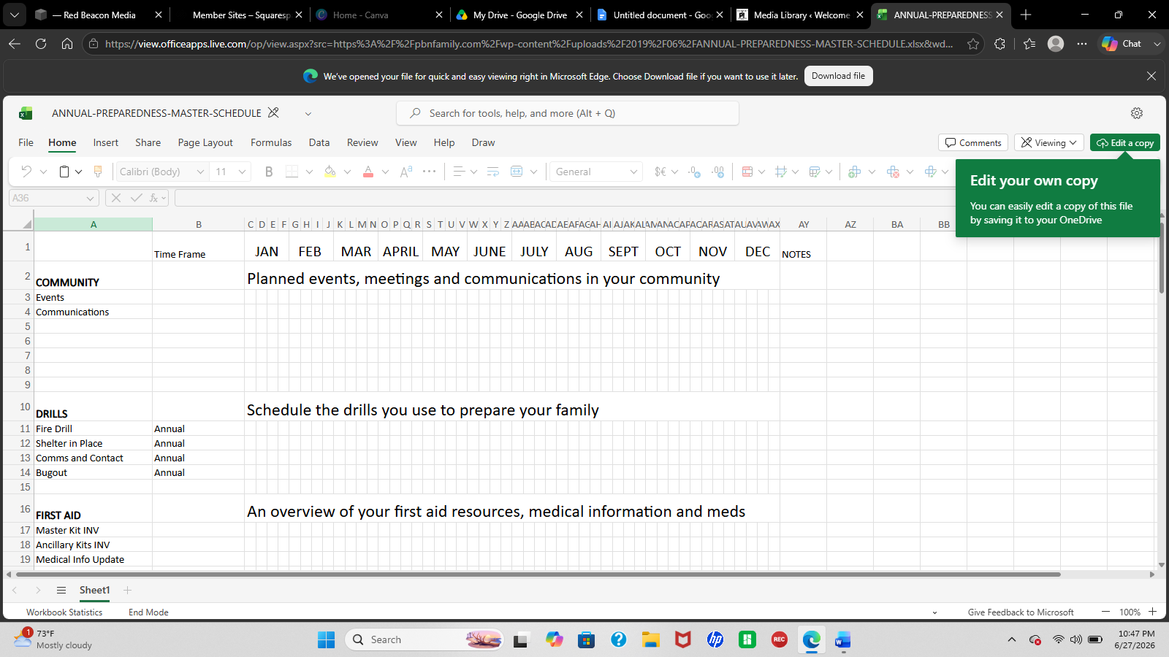Click the Edit a copy button
The image size is (1169, 657).
pyautogui.click(x=1125, y=142)
